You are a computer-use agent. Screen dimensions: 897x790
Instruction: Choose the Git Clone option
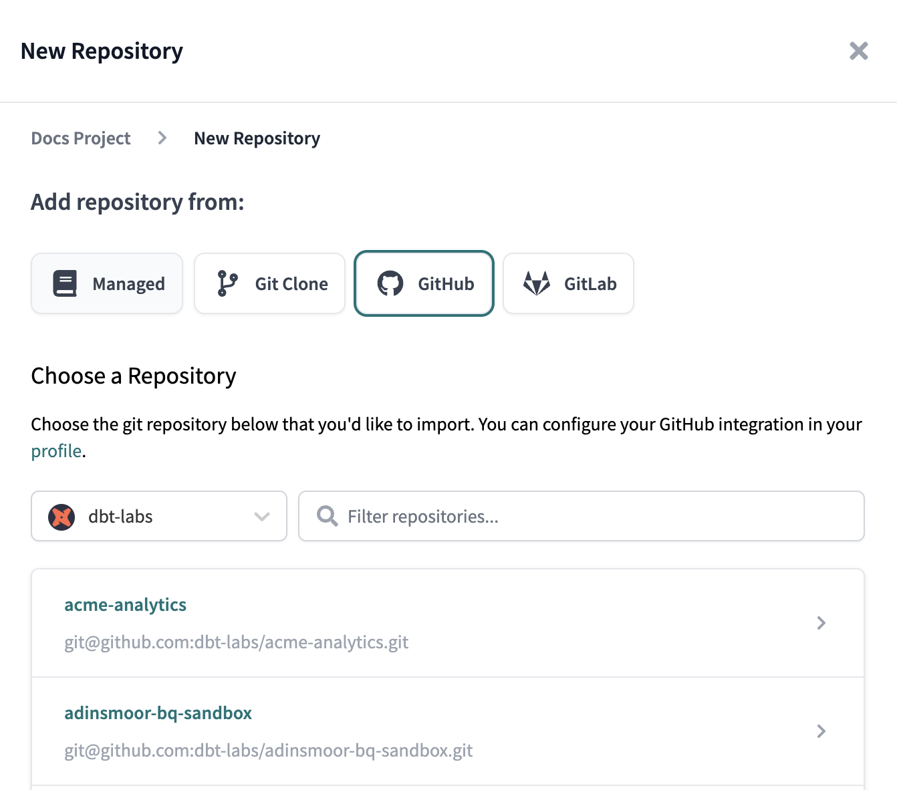pyautogui.click(x=269, y=283)
